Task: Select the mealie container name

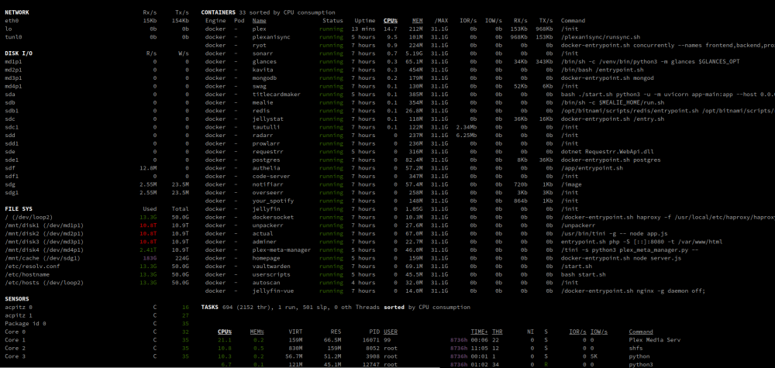Action: tap(263, 102)
